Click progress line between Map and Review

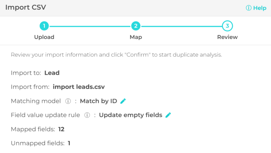182,26
